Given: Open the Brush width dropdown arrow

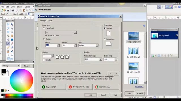Looking at the screenshot, I should (x=33, y=14).
